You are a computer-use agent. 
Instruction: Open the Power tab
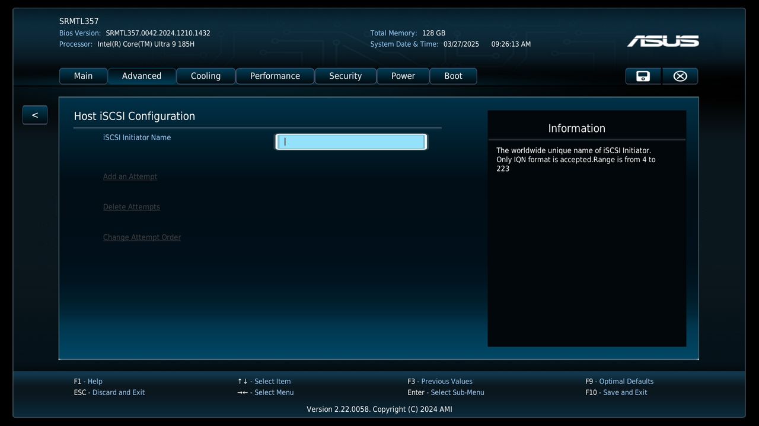(x=403, y=76)
